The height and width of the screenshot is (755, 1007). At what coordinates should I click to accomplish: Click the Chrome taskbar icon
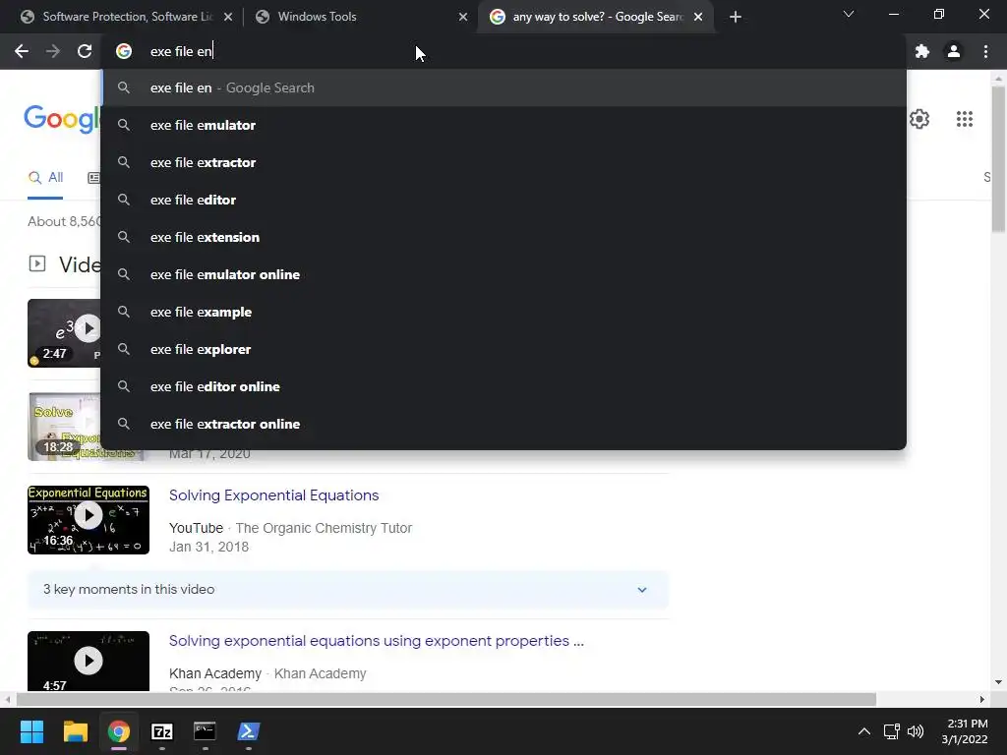click(118, 731)
